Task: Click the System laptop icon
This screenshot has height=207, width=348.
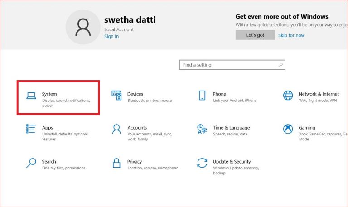Action: click(31, 96)
